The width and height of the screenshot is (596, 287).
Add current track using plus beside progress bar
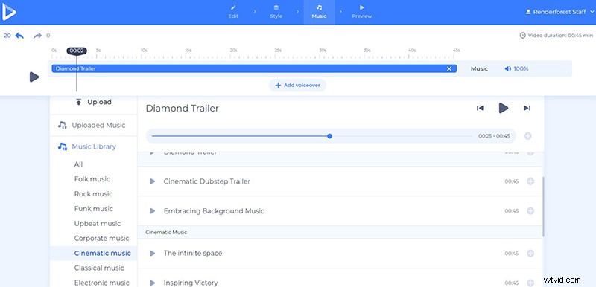coord(528,136)
